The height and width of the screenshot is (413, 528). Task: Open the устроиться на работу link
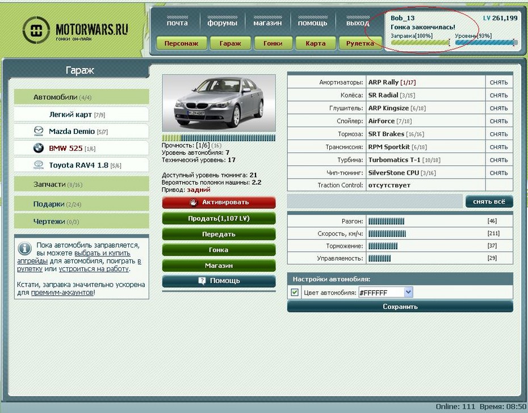coord(94,268)
